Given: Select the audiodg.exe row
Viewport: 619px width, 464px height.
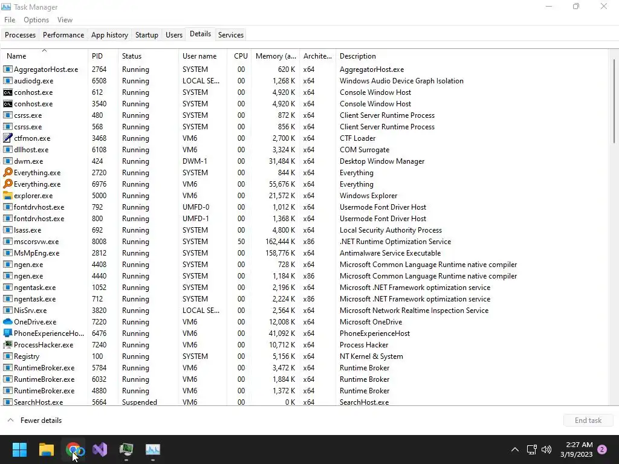Looking at the screenshot, I should coord(304,81).
